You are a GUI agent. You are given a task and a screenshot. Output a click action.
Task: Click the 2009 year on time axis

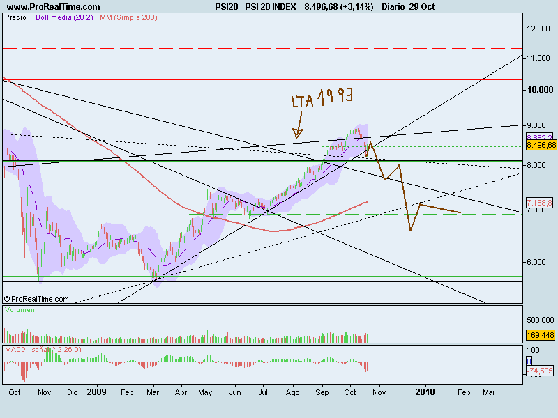coord(96,392)
